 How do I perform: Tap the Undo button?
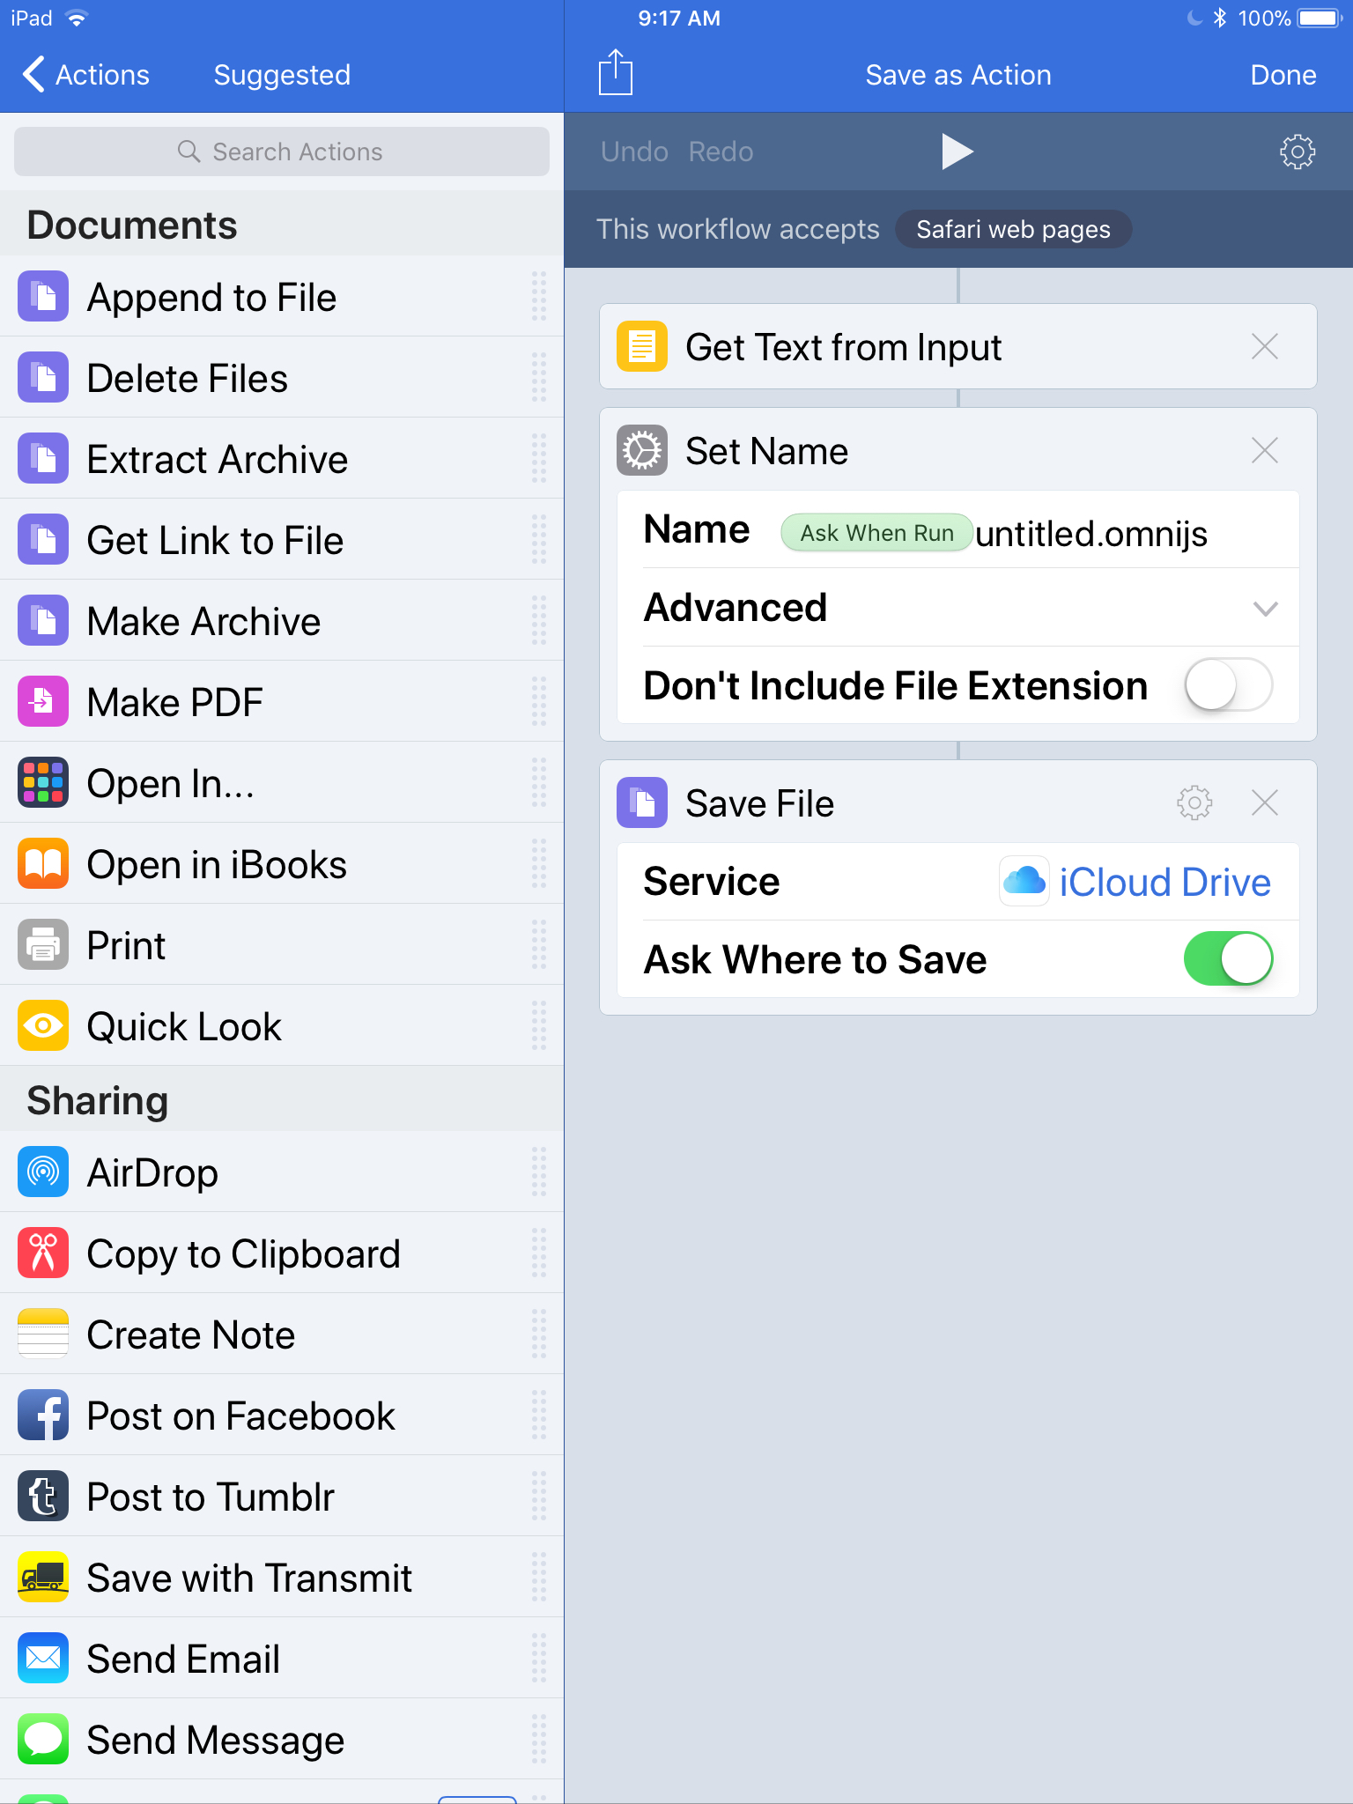(x=634, y=152)
